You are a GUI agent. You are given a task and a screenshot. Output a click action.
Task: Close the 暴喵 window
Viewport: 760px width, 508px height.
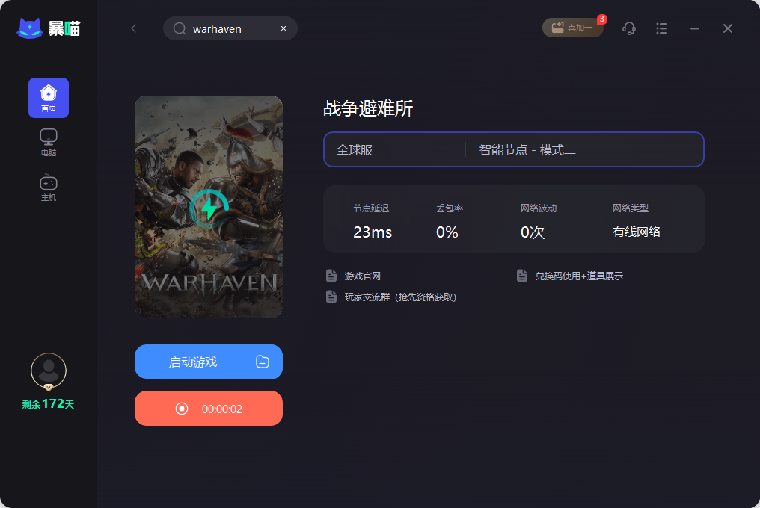tap(728, 28)
